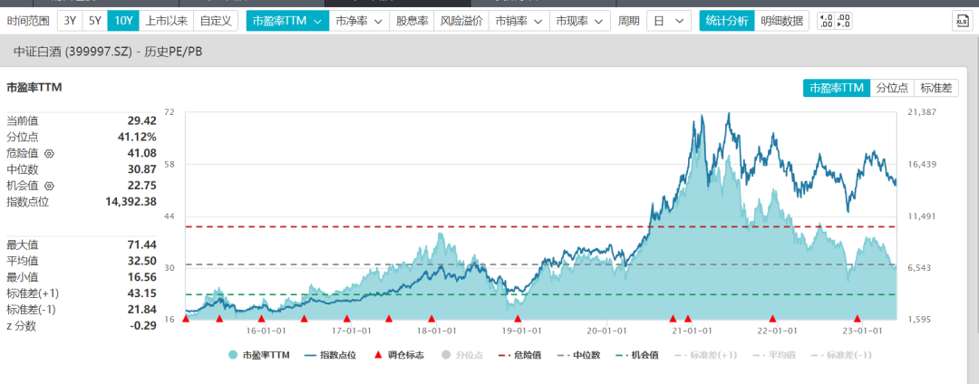979x384 pixels.
Task: Open the 周期 period dropdown
Action: (x=668, y=21)
